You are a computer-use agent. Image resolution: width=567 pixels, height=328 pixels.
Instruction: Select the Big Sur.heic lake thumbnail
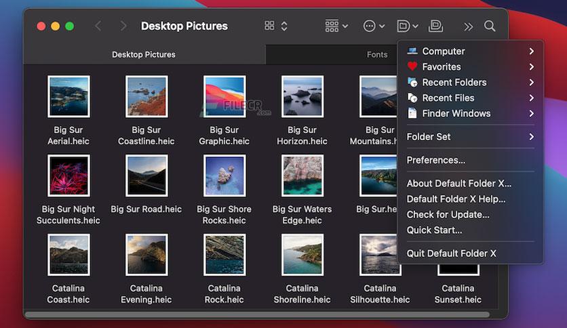[x=378, y=176]
